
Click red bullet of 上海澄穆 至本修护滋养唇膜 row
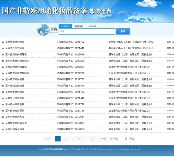pos(3,111)
